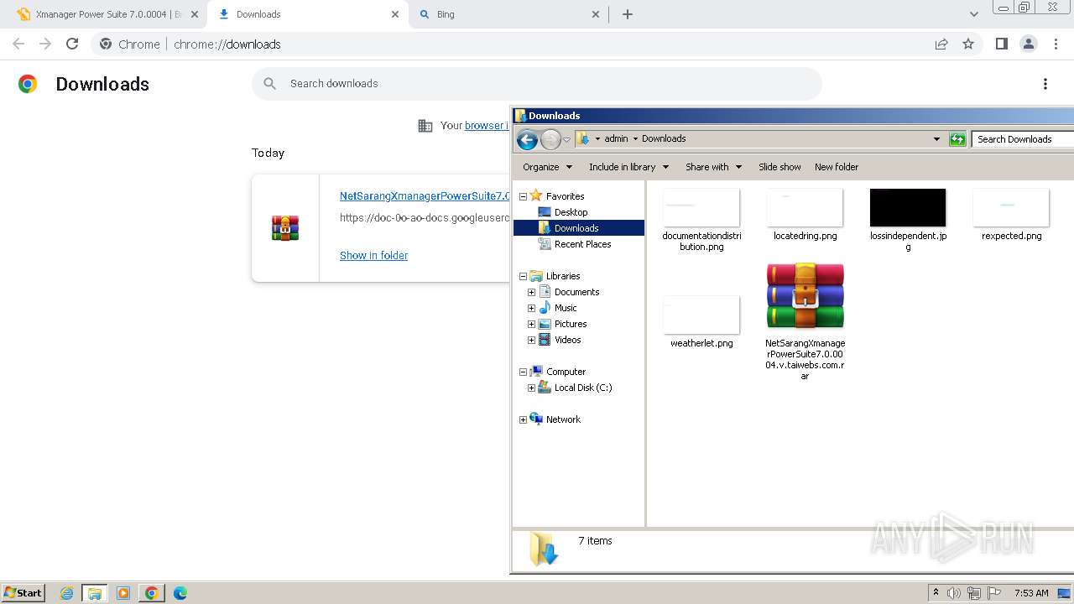Go forward in Chrome

(45, 44)
